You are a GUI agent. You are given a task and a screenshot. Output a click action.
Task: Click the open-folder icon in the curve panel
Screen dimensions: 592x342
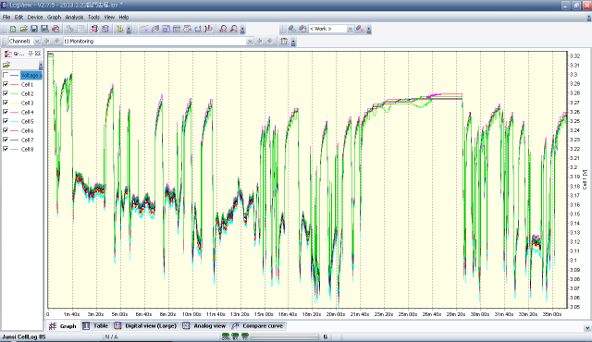point(6,65)
